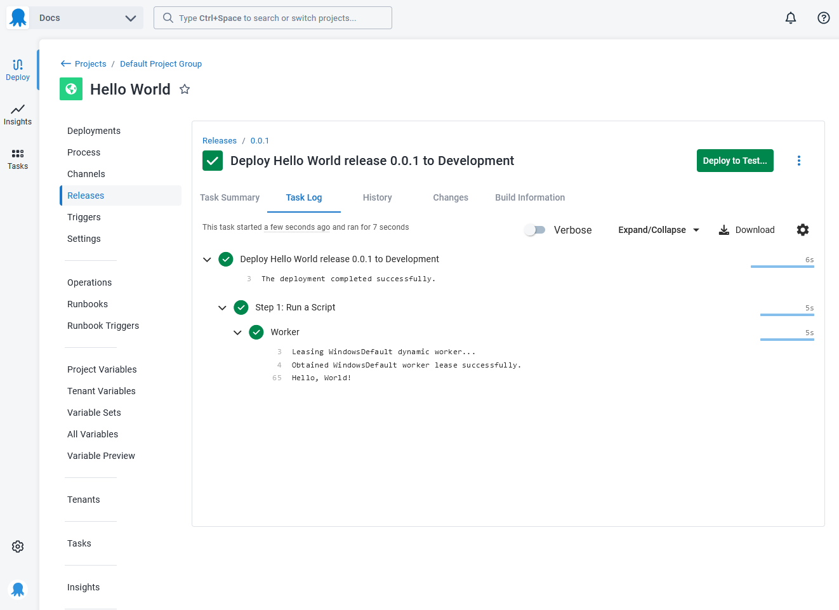Open the release overflow menu

point(798,161)
